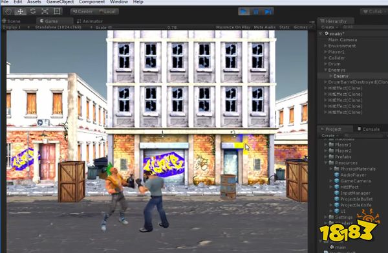Click the Project search field

pos(363,136)
